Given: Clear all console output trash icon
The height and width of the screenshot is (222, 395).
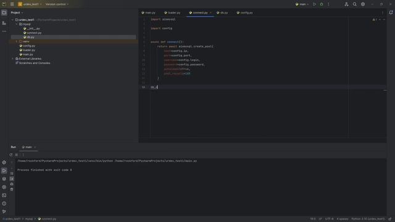Looking at the screenshot, I should 12,189.
